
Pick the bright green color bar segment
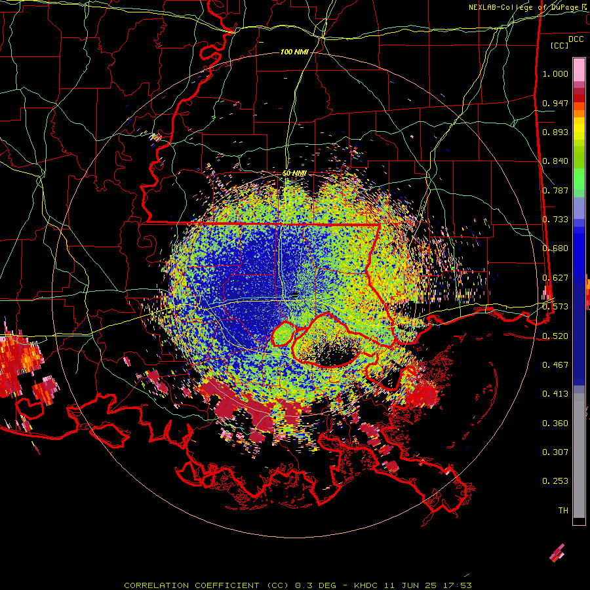(x=579, y=179)
